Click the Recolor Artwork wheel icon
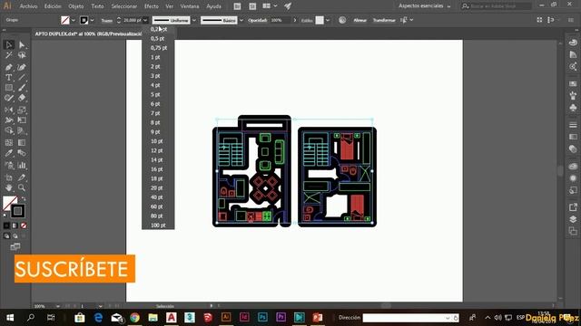The width and height of the screenshot is (581, 326). [342, 20]
